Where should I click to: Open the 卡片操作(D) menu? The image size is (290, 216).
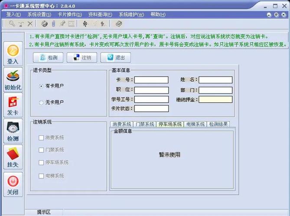point(70,14)
